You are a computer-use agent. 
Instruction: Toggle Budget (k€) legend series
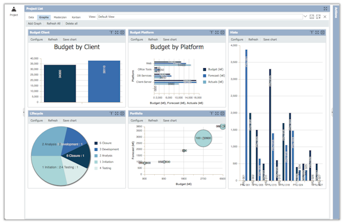tap(213, 69)
